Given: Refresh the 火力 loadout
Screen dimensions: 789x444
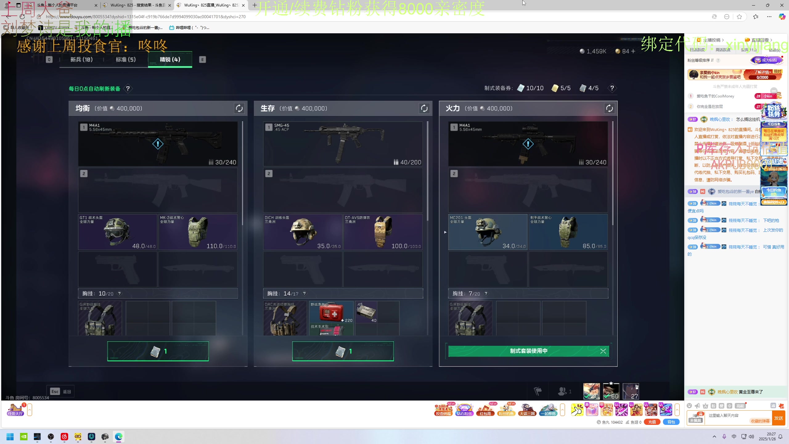Looking at the screenshot, I should (x=609, y=108).
